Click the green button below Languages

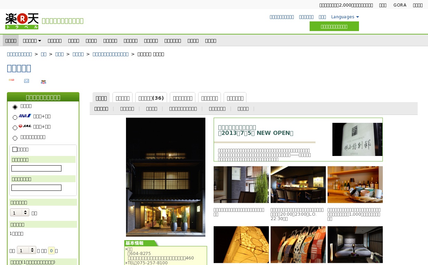point(334,27)
